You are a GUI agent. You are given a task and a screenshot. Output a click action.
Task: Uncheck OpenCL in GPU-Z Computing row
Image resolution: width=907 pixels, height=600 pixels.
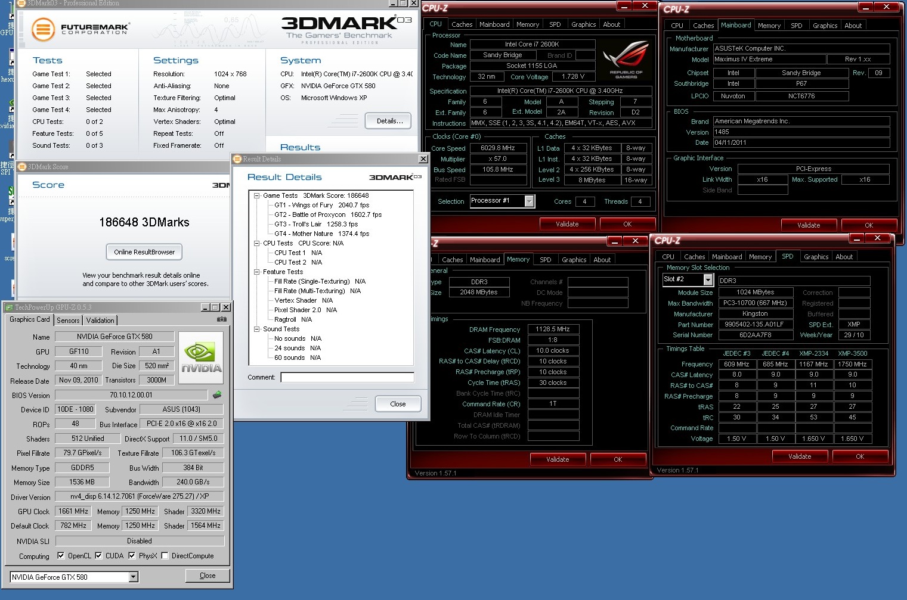pos(61,556)
